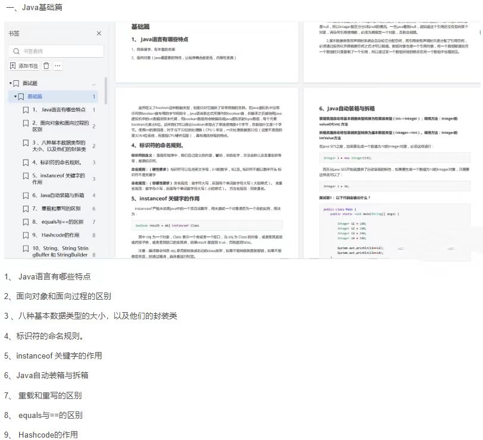
Task: Click the 基础篇 heading in the document page
Action: pyautogui.click(x=140, y=27)
